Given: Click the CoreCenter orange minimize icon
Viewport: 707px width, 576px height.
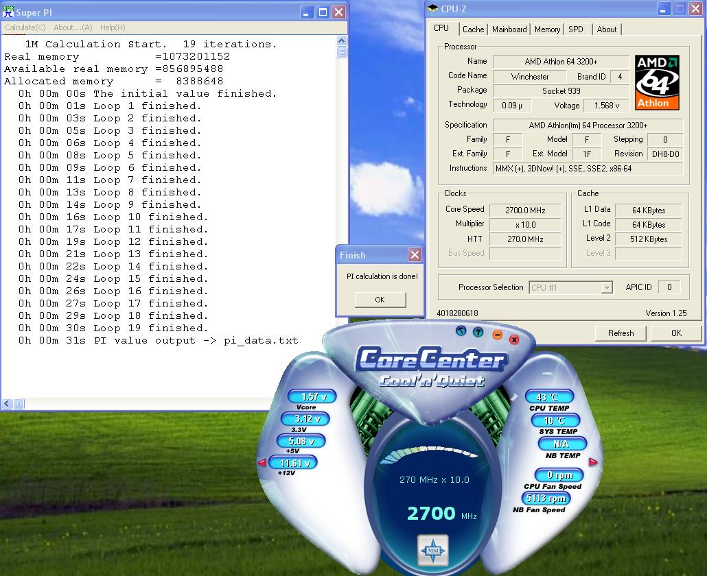Looking at the screenshot, I should pyautogui.click(x=497, y=334).
